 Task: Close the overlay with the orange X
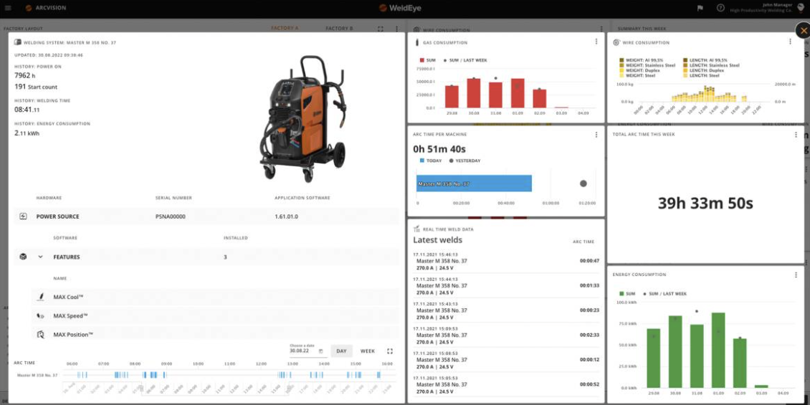[x=803, y=31]
